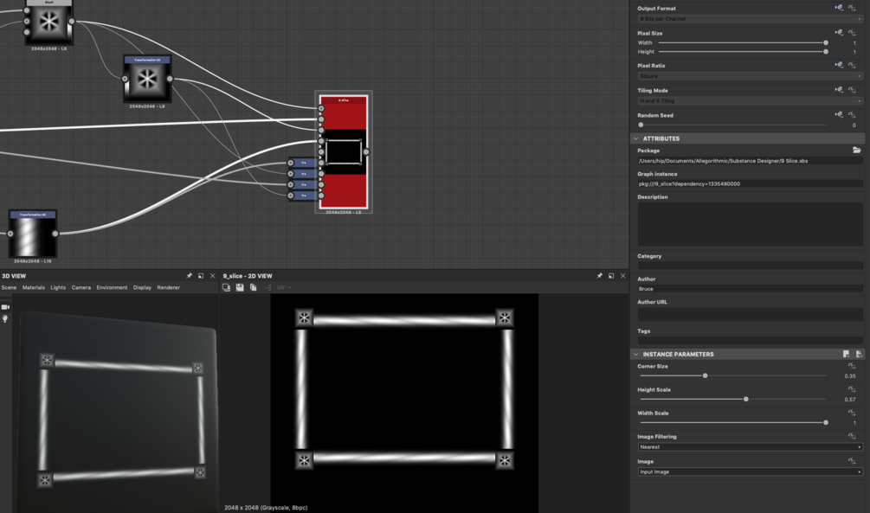Open Pixel Ratio Square dropdown
Viewport: 870px width, 513px height.
751,76
